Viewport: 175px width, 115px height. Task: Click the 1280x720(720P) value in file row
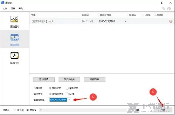pos(107,21)
